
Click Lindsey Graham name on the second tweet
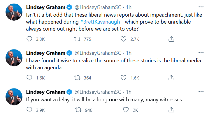coord(45,53)
